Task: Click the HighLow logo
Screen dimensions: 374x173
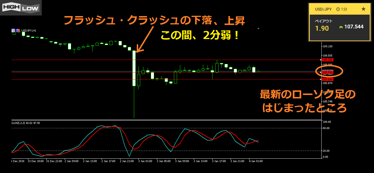Action: 21,8
